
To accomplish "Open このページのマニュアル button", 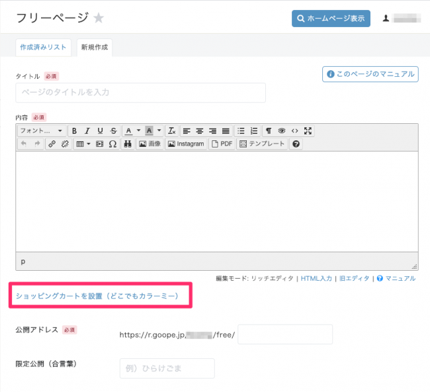I will 370,74.
